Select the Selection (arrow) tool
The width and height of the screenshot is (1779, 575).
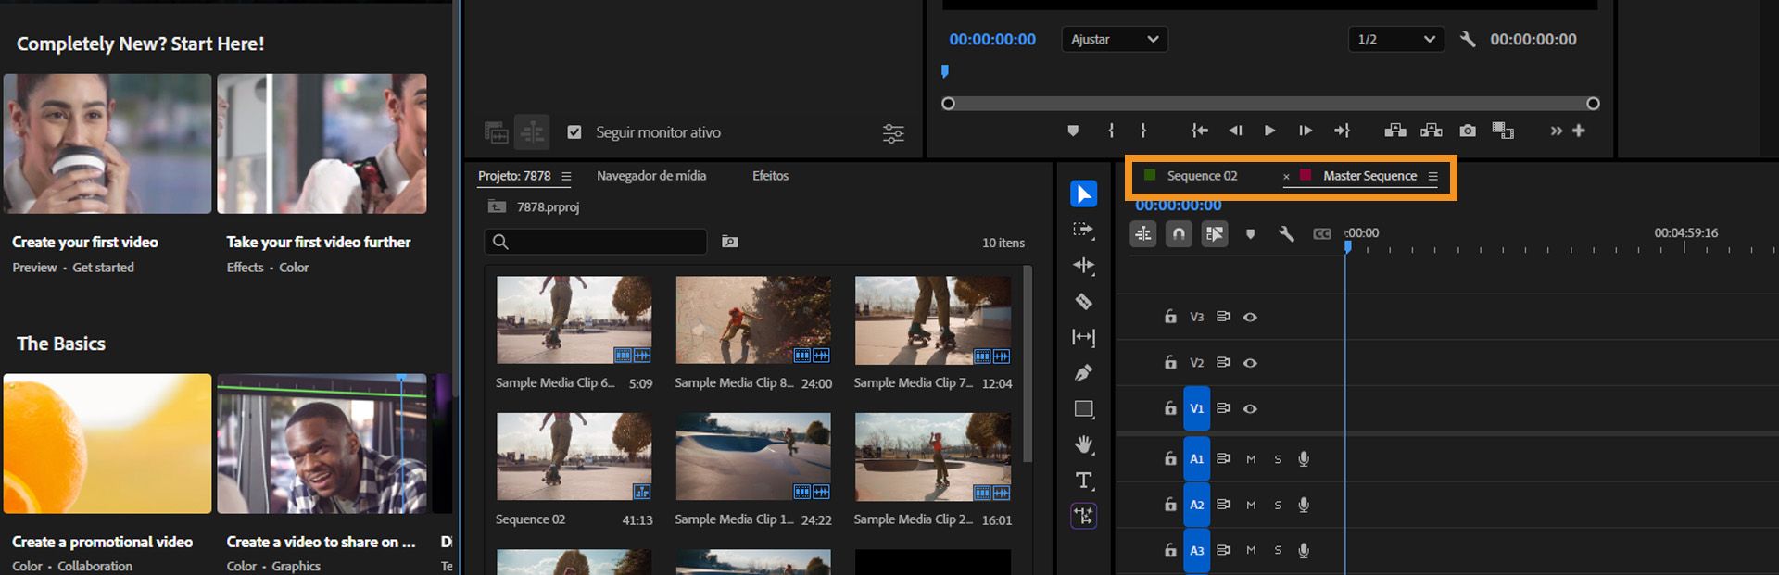pyautogui.click(x=1083, y=194)
